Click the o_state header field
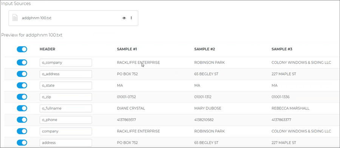Screen dimensions: 340x148 coord(66,86)
